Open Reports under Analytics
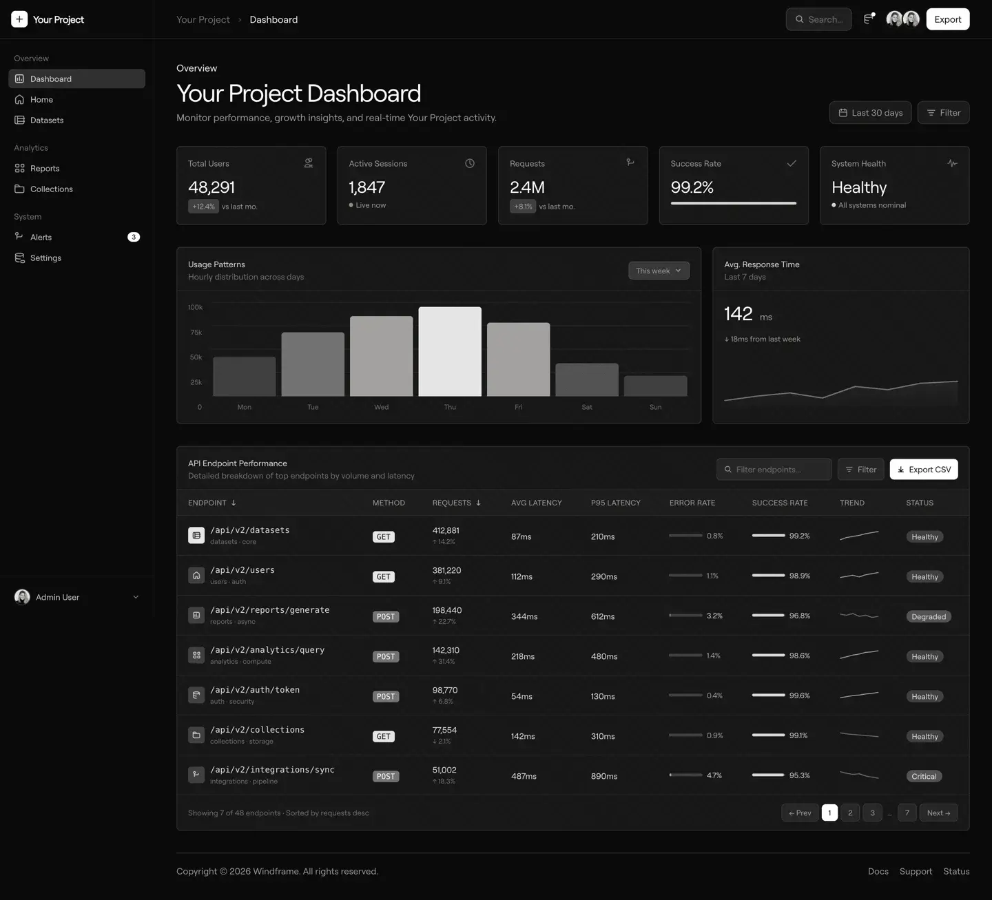The width and height of the screenshot is (992, 900). (x=45, y=168)
